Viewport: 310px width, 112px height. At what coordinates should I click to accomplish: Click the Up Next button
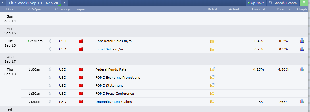coord(256,3)
